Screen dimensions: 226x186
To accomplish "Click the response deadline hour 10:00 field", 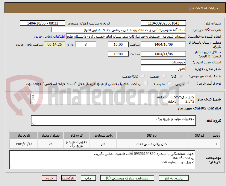I will (118, 44).
